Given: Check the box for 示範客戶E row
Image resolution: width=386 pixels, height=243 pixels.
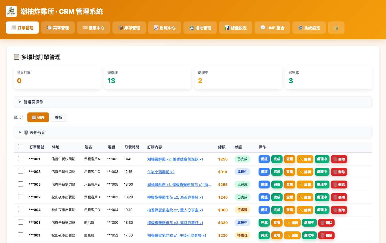Looking at the screenshot, I should (x=21, y=184).
